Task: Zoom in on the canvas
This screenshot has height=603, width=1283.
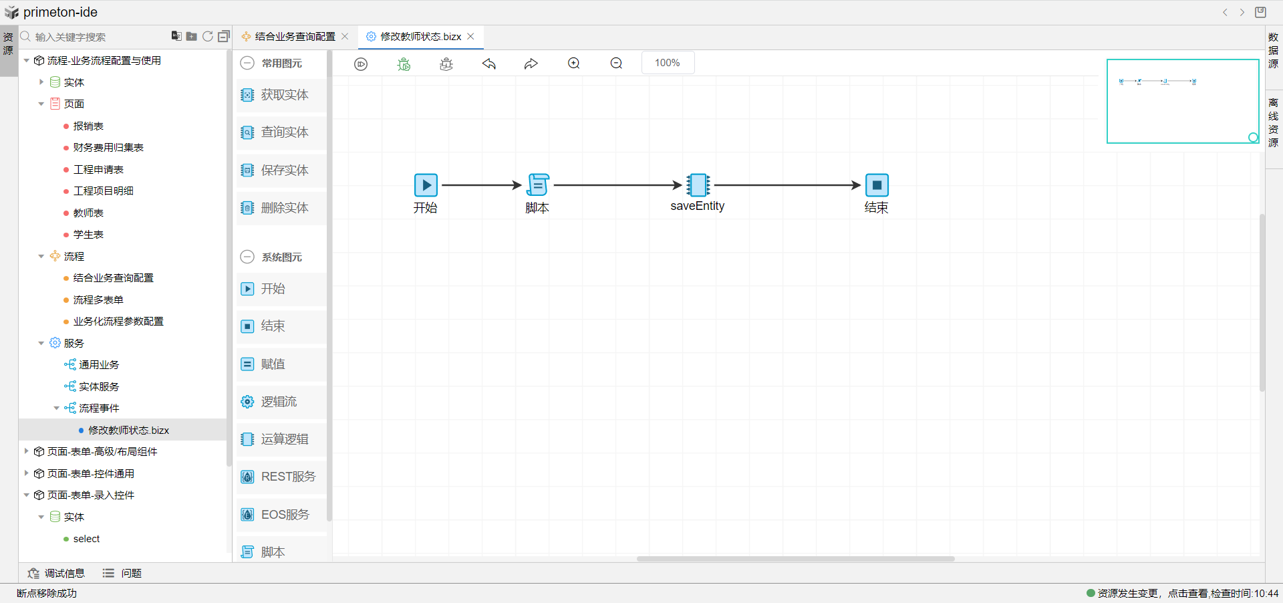Action: pos(574,64)
